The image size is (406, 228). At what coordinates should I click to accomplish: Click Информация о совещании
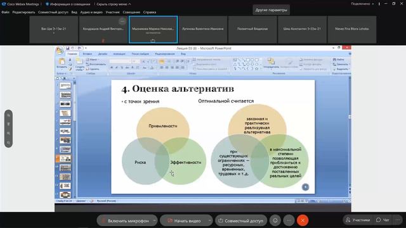pyautogui.click(x=68, y=4)
